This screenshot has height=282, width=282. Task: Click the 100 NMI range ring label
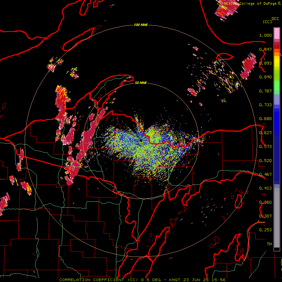141,25
